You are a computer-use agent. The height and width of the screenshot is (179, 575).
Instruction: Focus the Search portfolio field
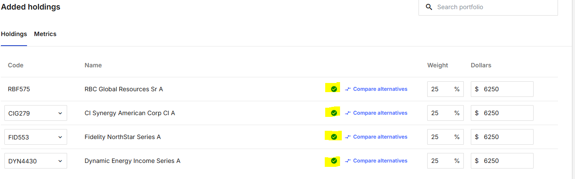(488, 7)
